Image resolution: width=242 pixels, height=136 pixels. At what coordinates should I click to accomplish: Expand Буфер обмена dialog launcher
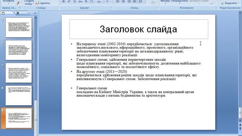coord(20,8)
